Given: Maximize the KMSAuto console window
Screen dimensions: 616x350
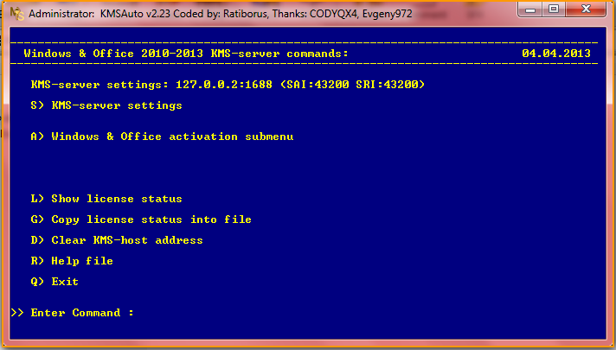Looking at the screenshot, I should pyautogui.click(x=554, y=10).
